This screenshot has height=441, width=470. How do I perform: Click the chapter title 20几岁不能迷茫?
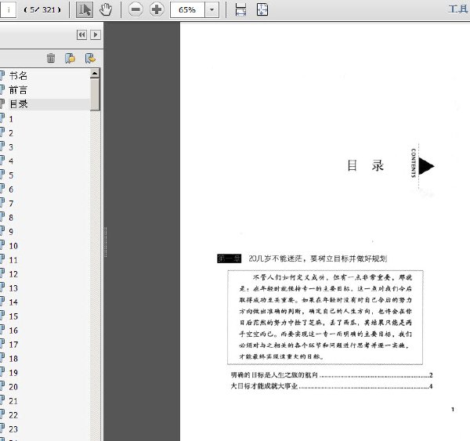click(x=318, y=258)
